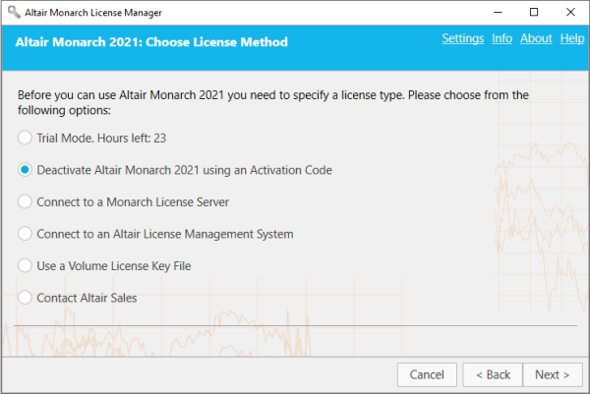Screen dimensions: 590x394
Task: Proceed with the Next button
Action: (x=553, y=374)
